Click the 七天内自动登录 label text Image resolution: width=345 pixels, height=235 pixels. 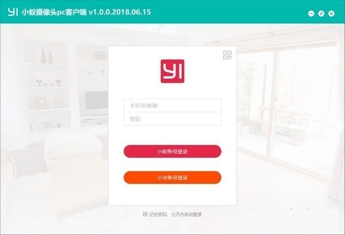(x=186, y=214)
